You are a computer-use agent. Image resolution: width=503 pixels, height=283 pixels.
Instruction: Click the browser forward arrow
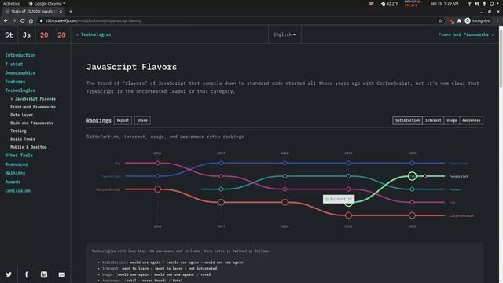point(14,21)
